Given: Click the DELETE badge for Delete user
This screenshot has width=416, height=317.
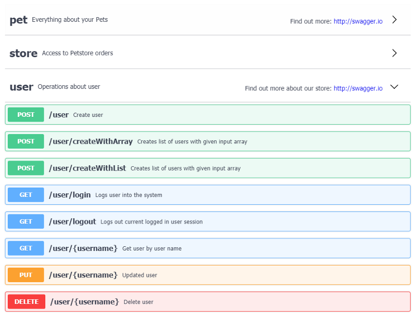Looking at the screenshot, I should (x=27, y=301).
